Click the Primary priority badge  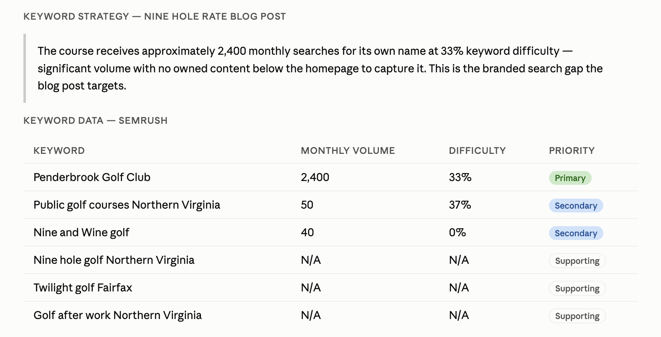coord(570,178)
